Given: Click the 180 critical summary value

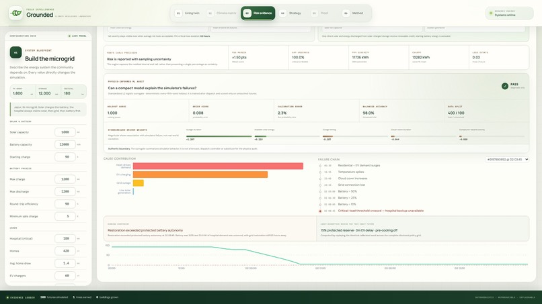Looking at the screenshot, I should pos(67,93).
